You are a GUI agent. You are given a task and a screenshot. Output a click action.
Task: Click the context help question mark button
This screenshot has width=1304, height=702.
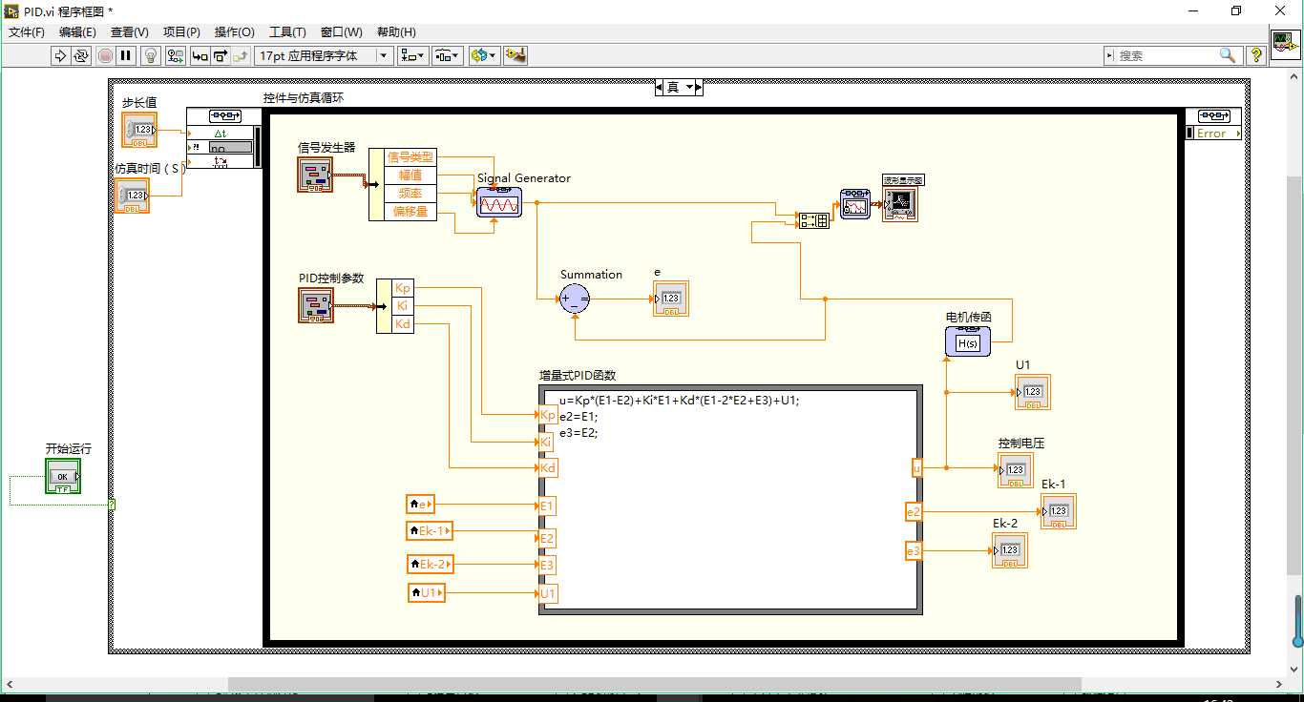click(x=1256, y=55)
